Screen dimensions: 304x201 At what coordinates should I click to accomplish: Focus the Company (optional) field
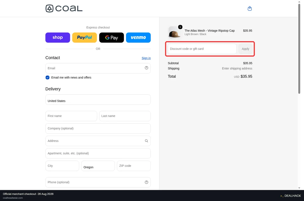click(98, 128)
